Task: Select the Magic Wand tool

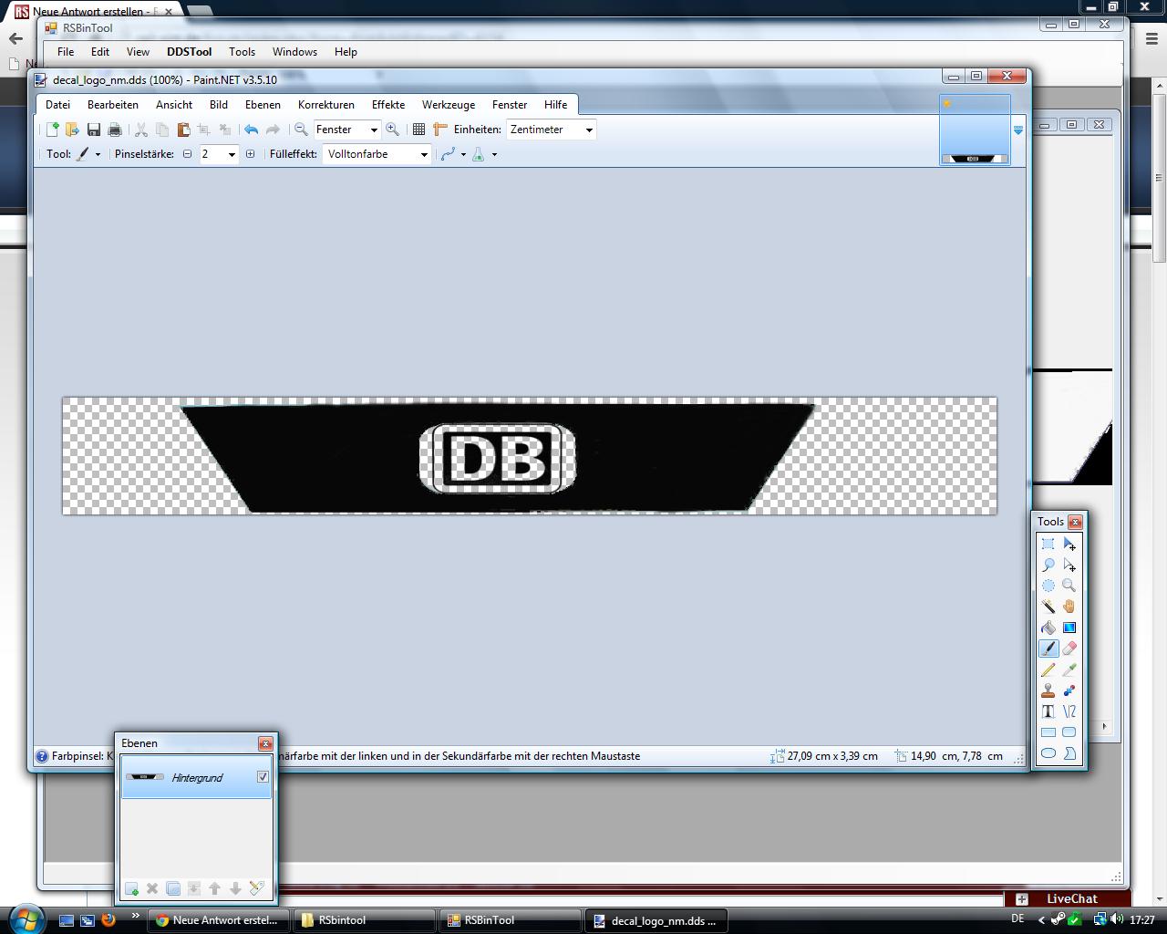Action: 1048,607
